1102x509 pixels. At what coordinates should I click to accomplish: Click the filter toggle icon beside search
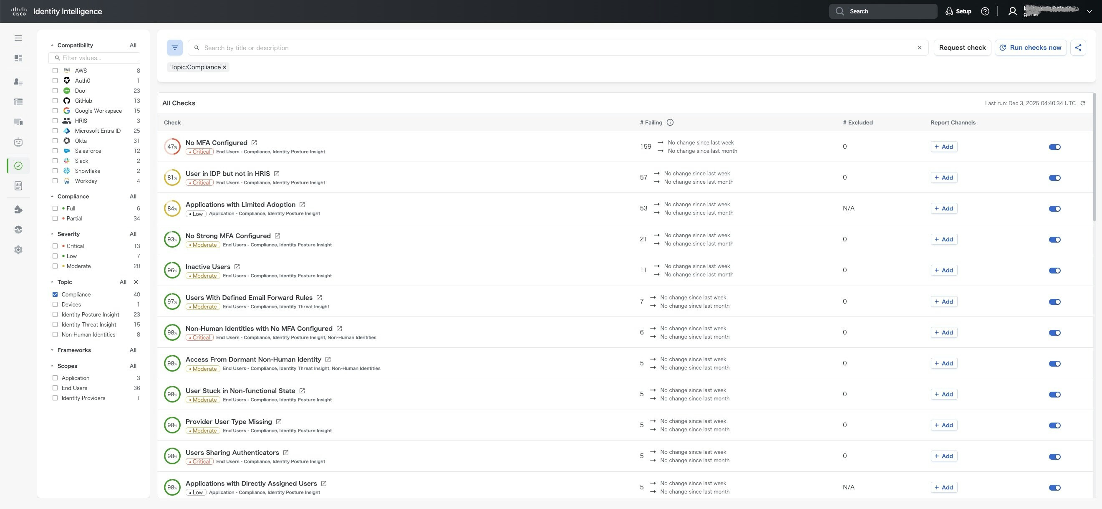pos(174,48)
